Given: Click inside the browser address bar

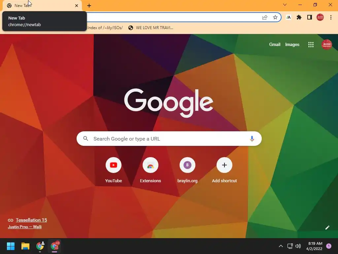Looking at the screenshot, I should [x=172, y=17].
